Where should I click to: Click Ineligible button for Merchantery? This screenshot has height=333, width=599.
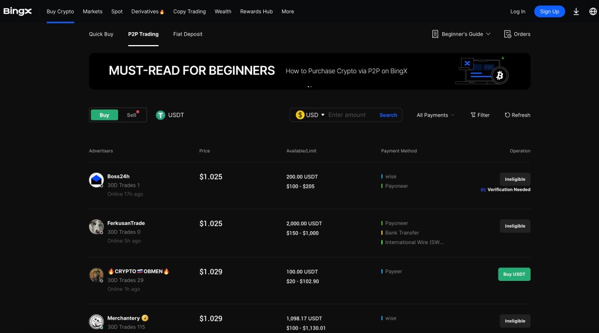pyautogui.click(x=515, y=321)
